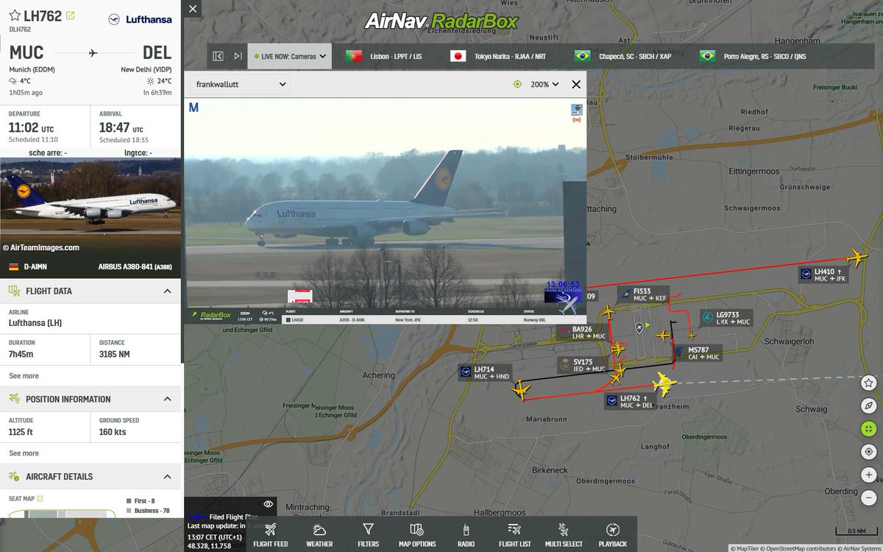The image size is (883, 552).
Task: Start Playback mode
Action: click(612, 532)
